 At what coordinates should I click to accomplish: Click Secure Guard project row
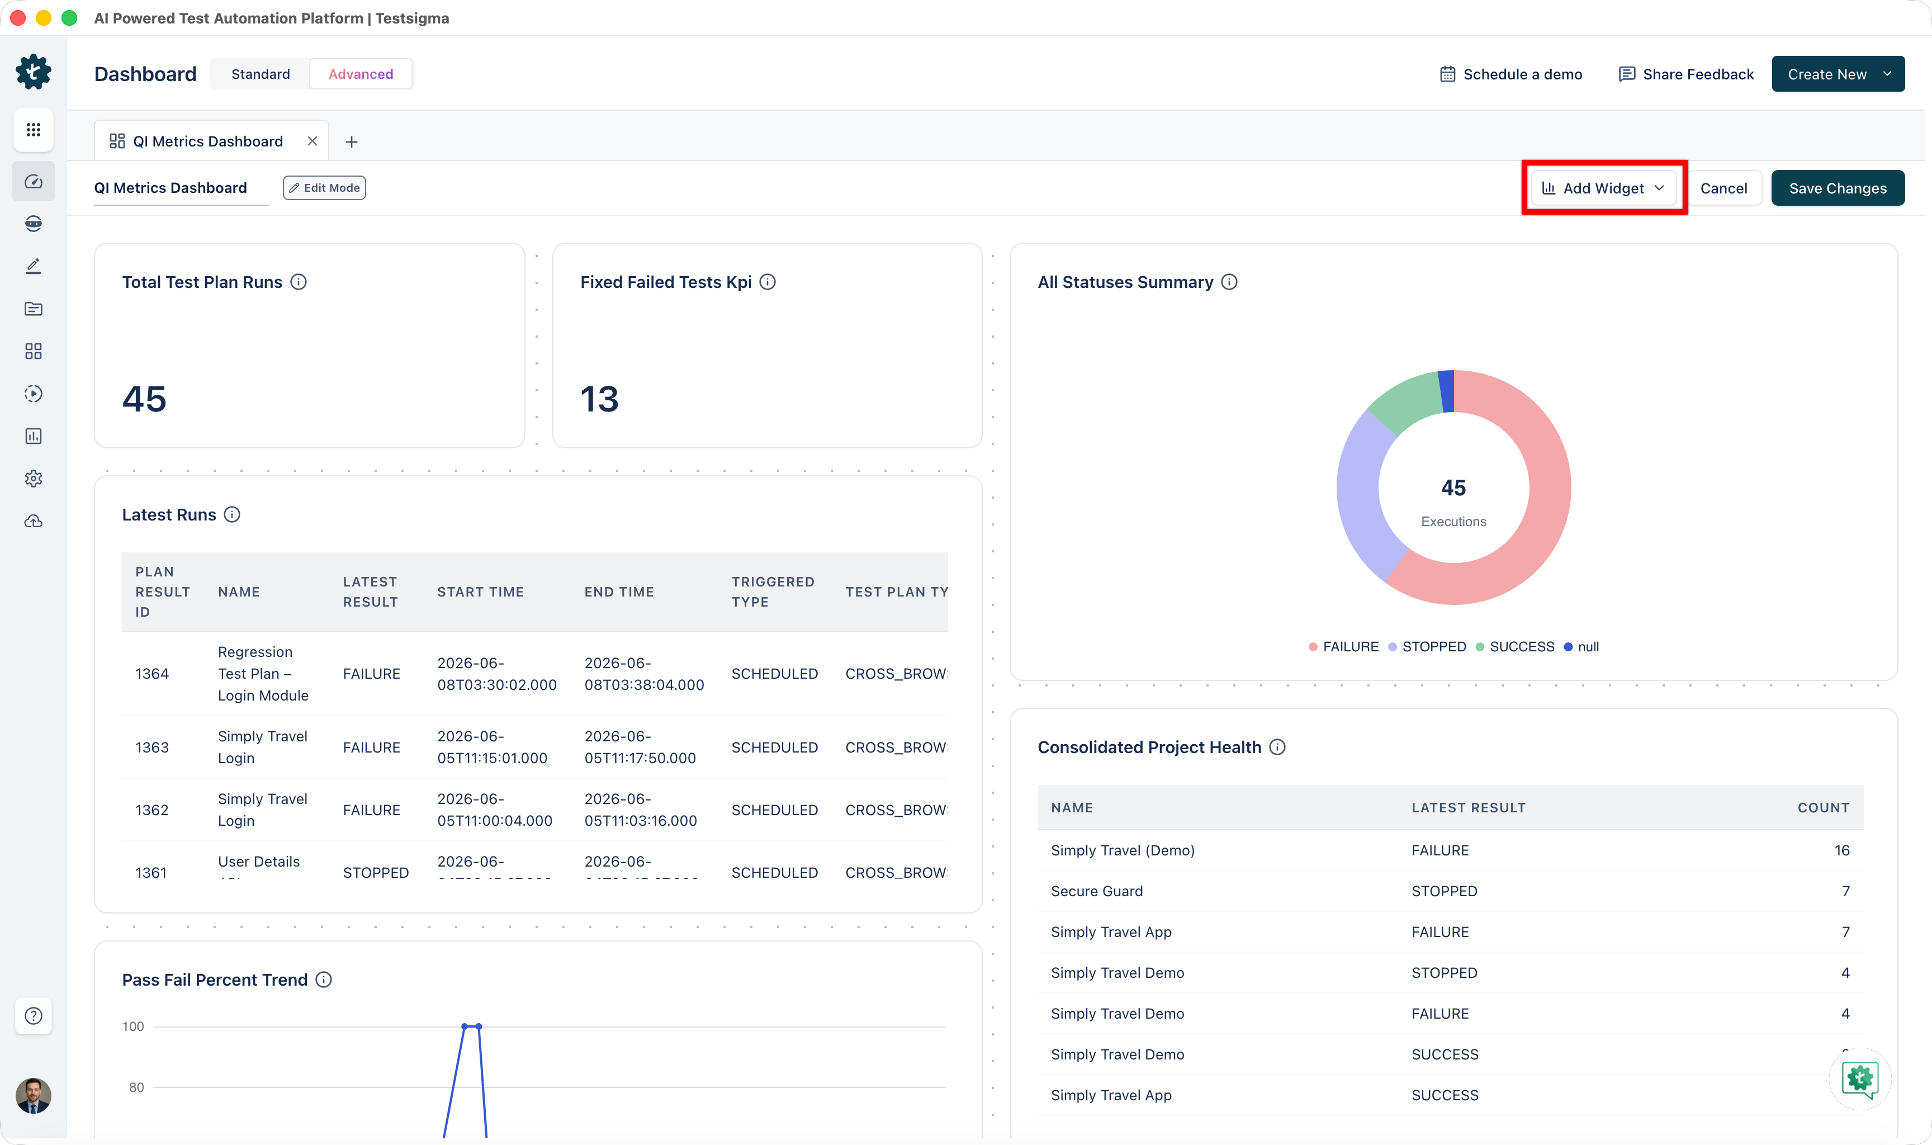1450,891
